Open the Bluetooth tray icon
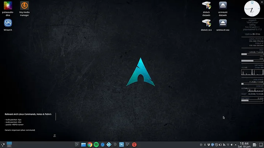The width and height of the screenshot is (264, 148). click(205, 145)
